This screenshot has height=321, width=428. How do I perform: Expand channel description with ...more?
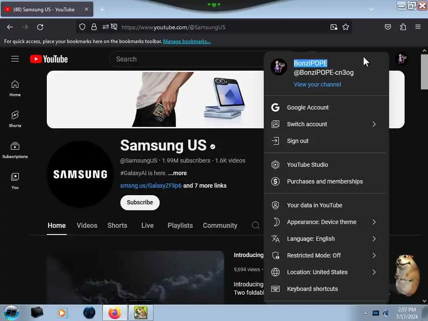click(x=177, y=173)
